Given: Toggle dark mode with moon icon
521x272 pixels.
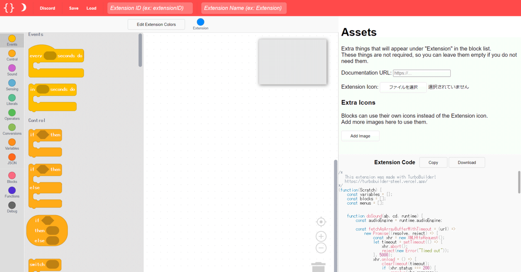Looking at the screenshot, I should tap(23, 8).
